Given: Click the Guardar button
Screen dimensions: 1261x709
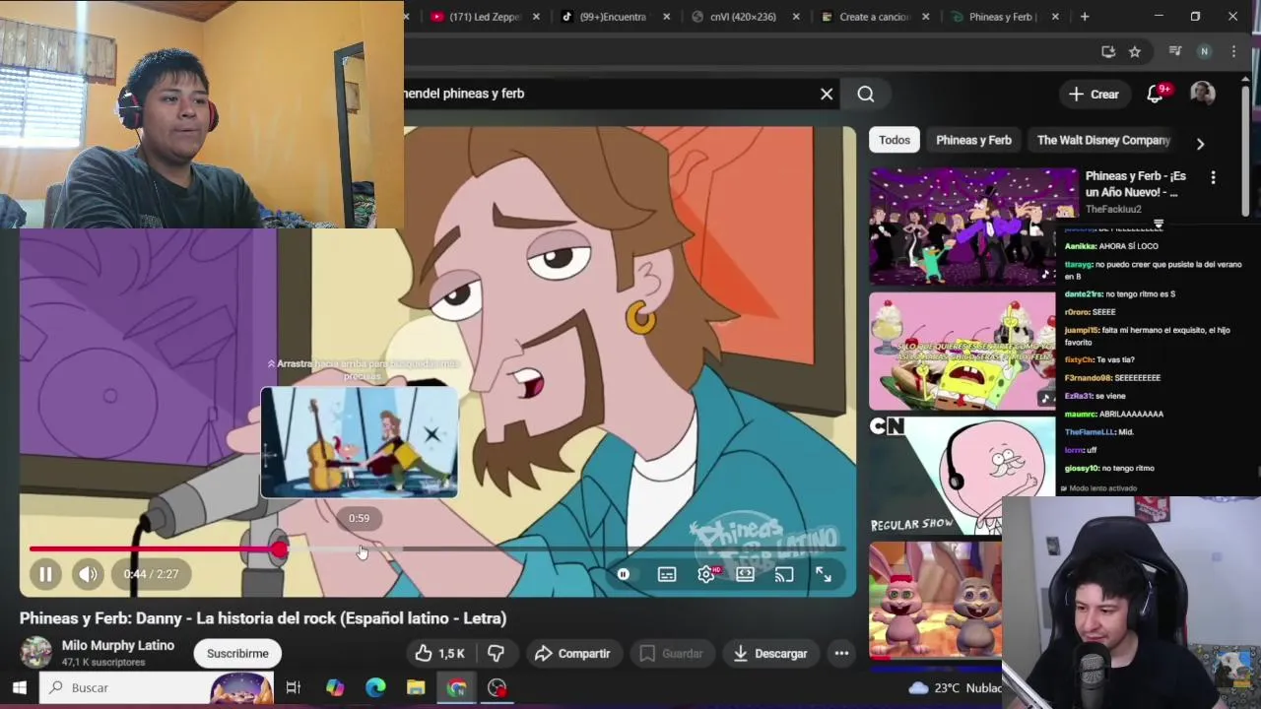Looking at the screenshot, I should (671, 653).
